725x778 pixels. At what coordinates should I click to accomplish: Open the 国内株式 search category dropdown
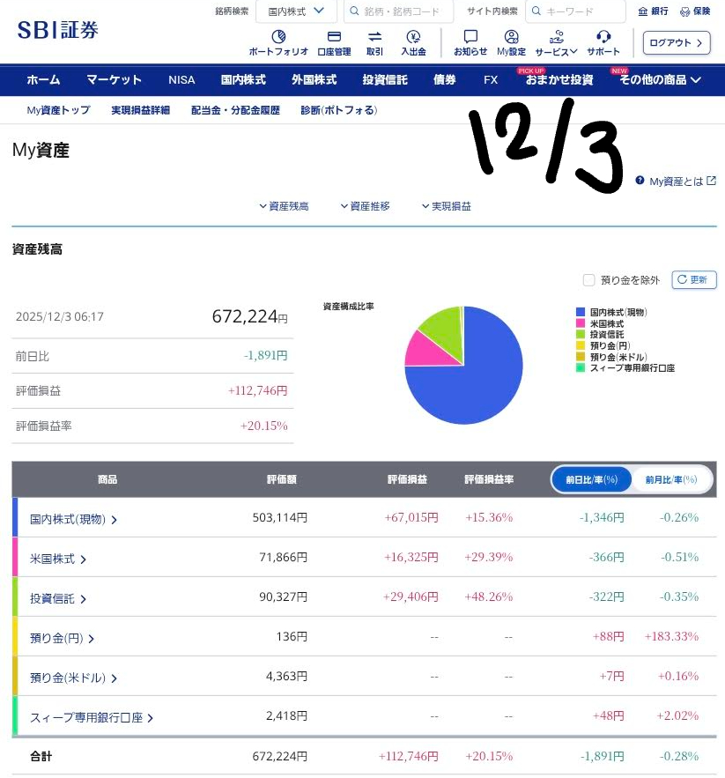coord(296,11)
